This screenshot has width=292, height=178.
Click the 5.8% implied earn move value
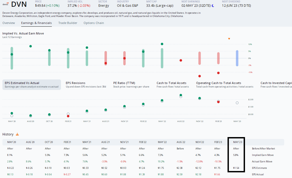(x=236, y=155)
